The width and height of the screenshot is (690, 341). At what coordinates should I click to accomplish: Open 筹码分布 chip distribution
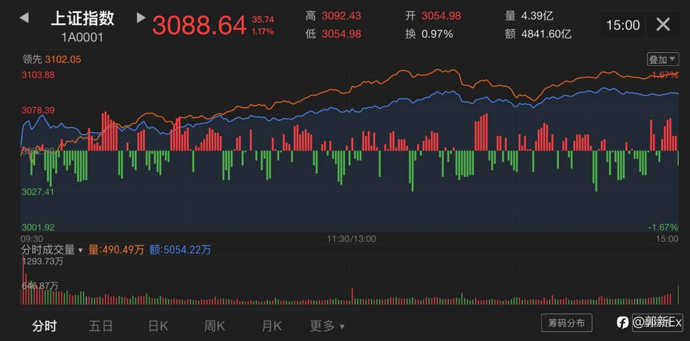tap(567, 323)
